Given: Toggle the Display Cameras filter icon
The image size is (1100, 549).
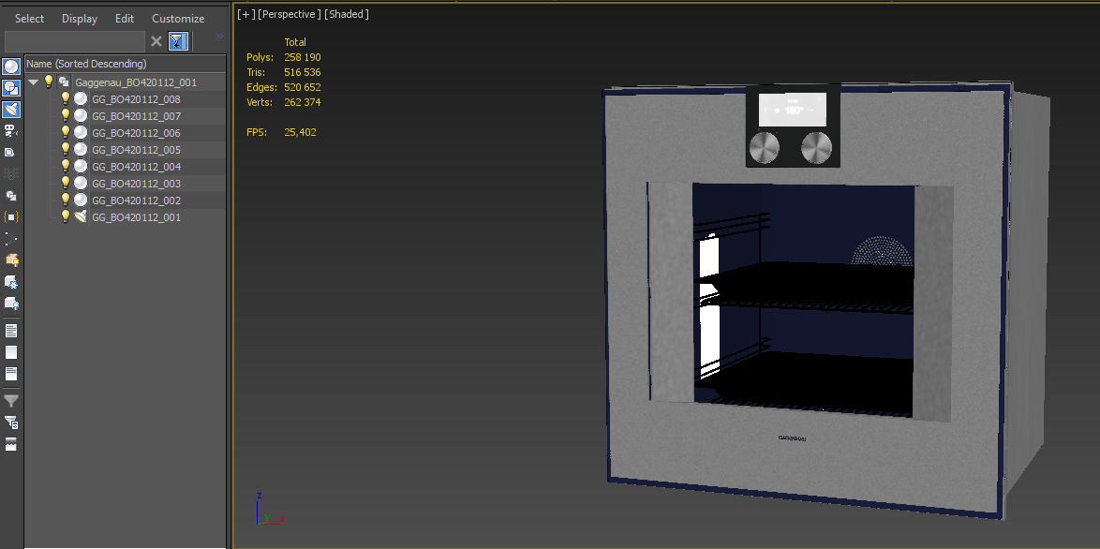Looking at the screenshot, I should pos(11,130).
